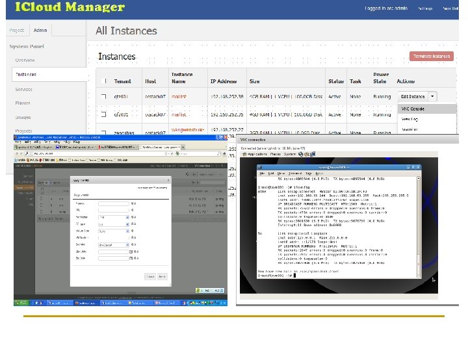The image size is (468, 351).
Task: Open the wangwenshuai instance name link
Action: (188, 129)
